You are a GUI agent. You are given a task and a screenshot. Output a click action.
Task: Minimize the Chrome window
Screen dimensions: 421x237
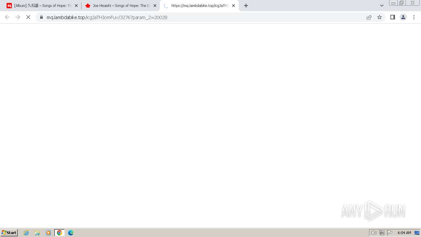(x=393, y=3)
